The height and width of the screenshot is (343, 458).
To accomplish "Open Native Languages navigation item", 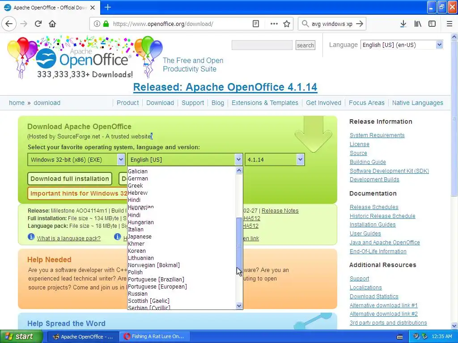I will 417,103.
